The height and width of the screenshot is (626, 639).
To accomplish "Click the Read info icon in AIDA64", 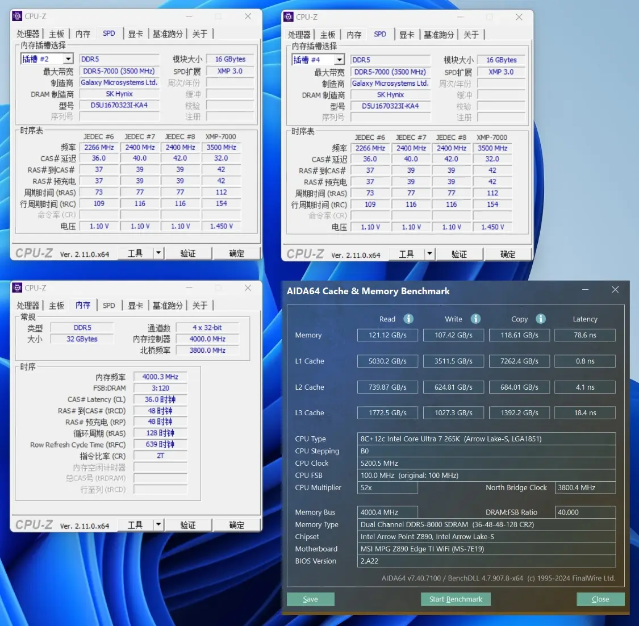I will point(408,319).
